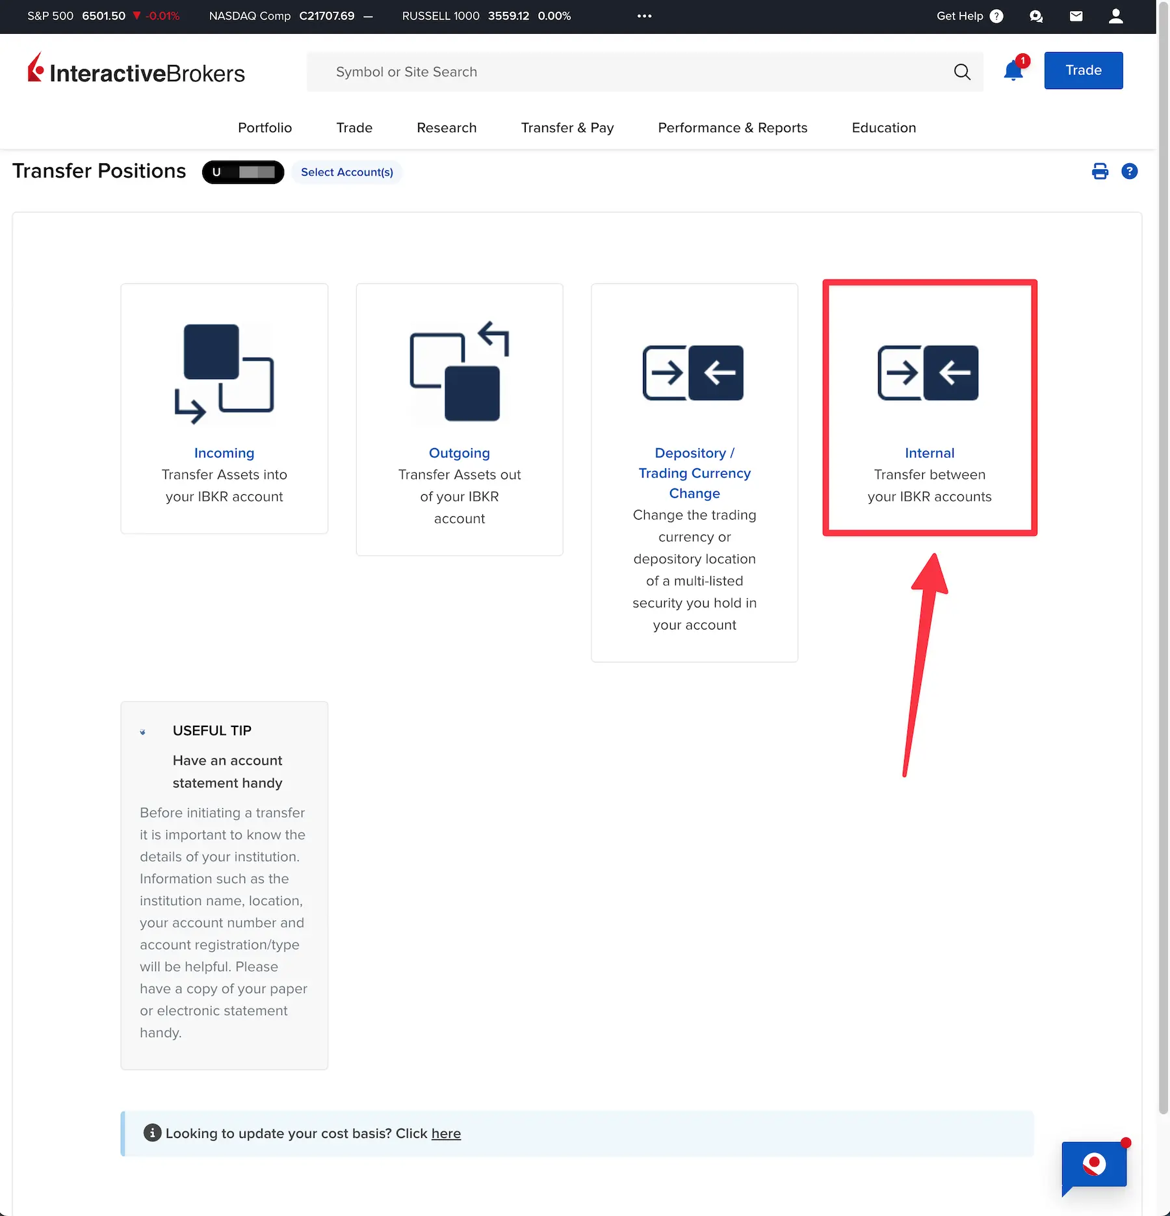Open the Education menu
Image resolution: width=1170 pixels, height=1216 pixels.
pos(884,127)
